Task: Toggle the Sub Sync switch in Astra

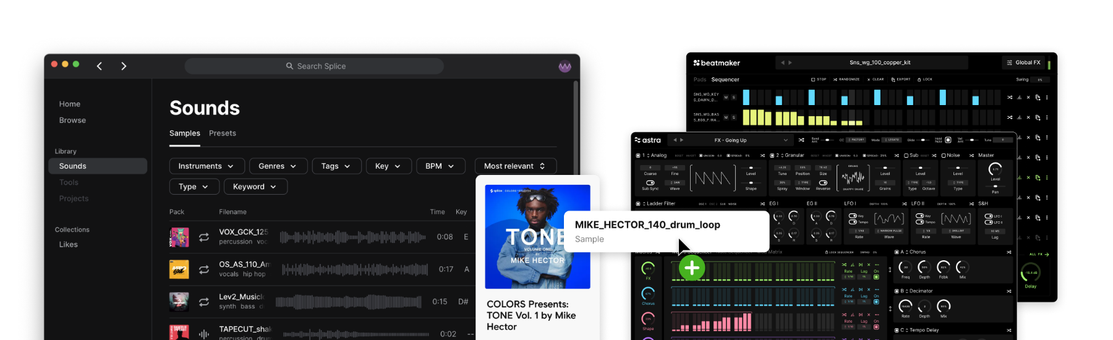Action: click(x=650, y=183)
